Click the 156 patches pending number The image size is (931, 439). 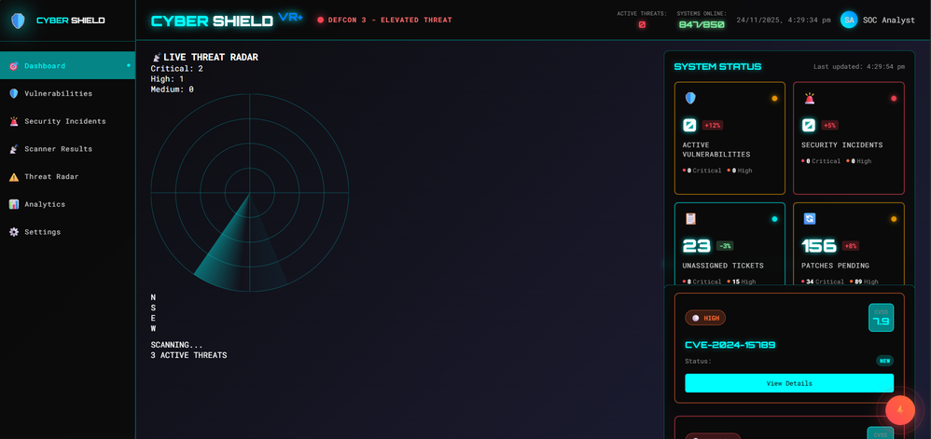pyautogui.click(x=819, y=246)
